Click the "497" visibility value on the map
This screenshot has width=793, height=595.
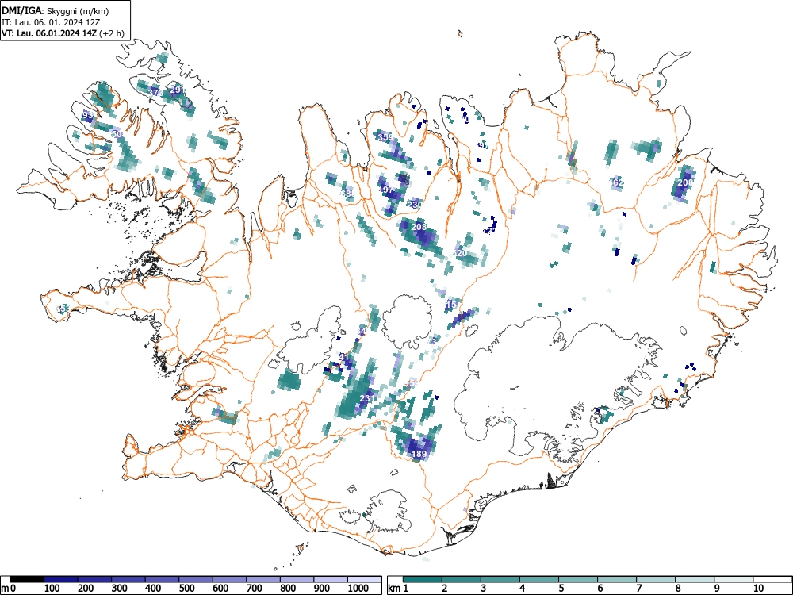click(386, 190)
